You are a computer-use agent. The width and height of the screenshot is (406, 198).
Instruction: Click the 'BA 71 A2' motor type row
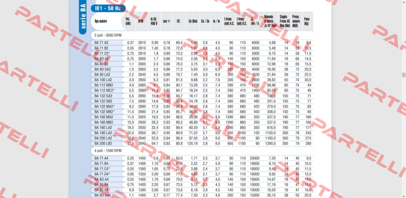pos(202,43)
